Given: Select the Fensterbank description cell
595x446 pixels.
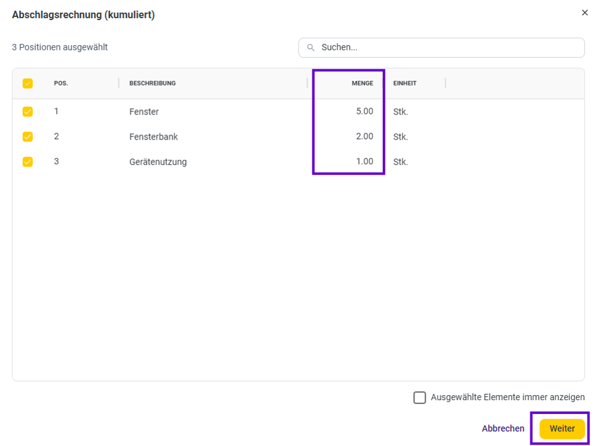Looking at the screenshot, I should [154, 137].
